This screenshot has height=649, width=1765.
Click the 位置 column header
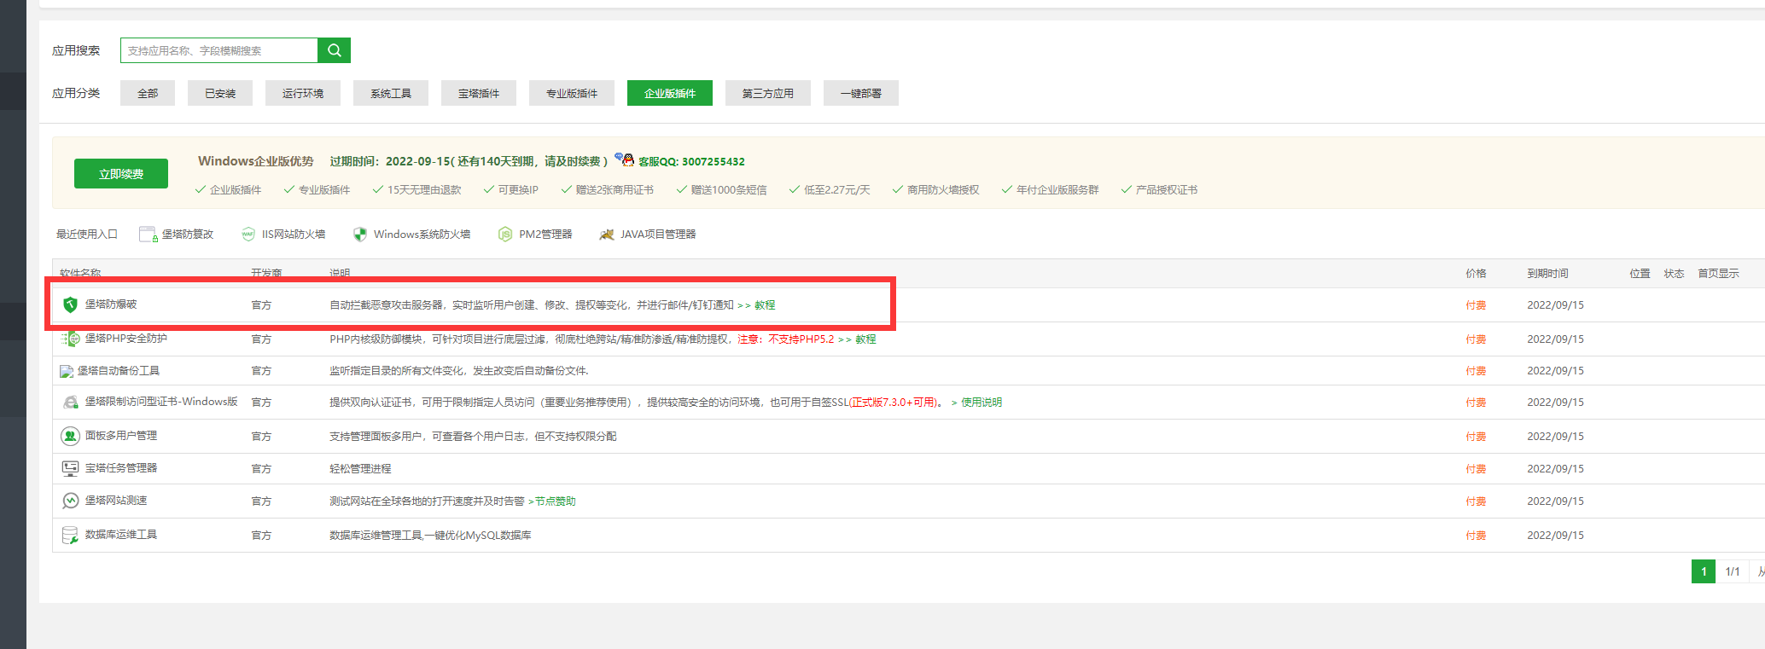click(x=1640, y=273)
